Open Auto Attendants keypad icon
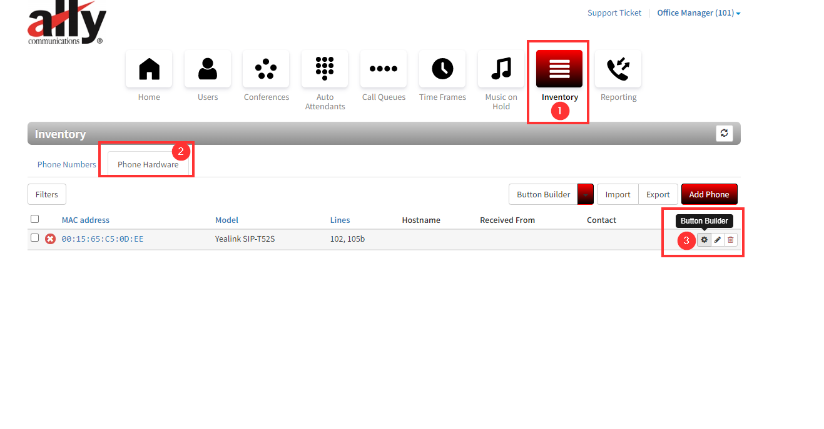 (325, 69)
